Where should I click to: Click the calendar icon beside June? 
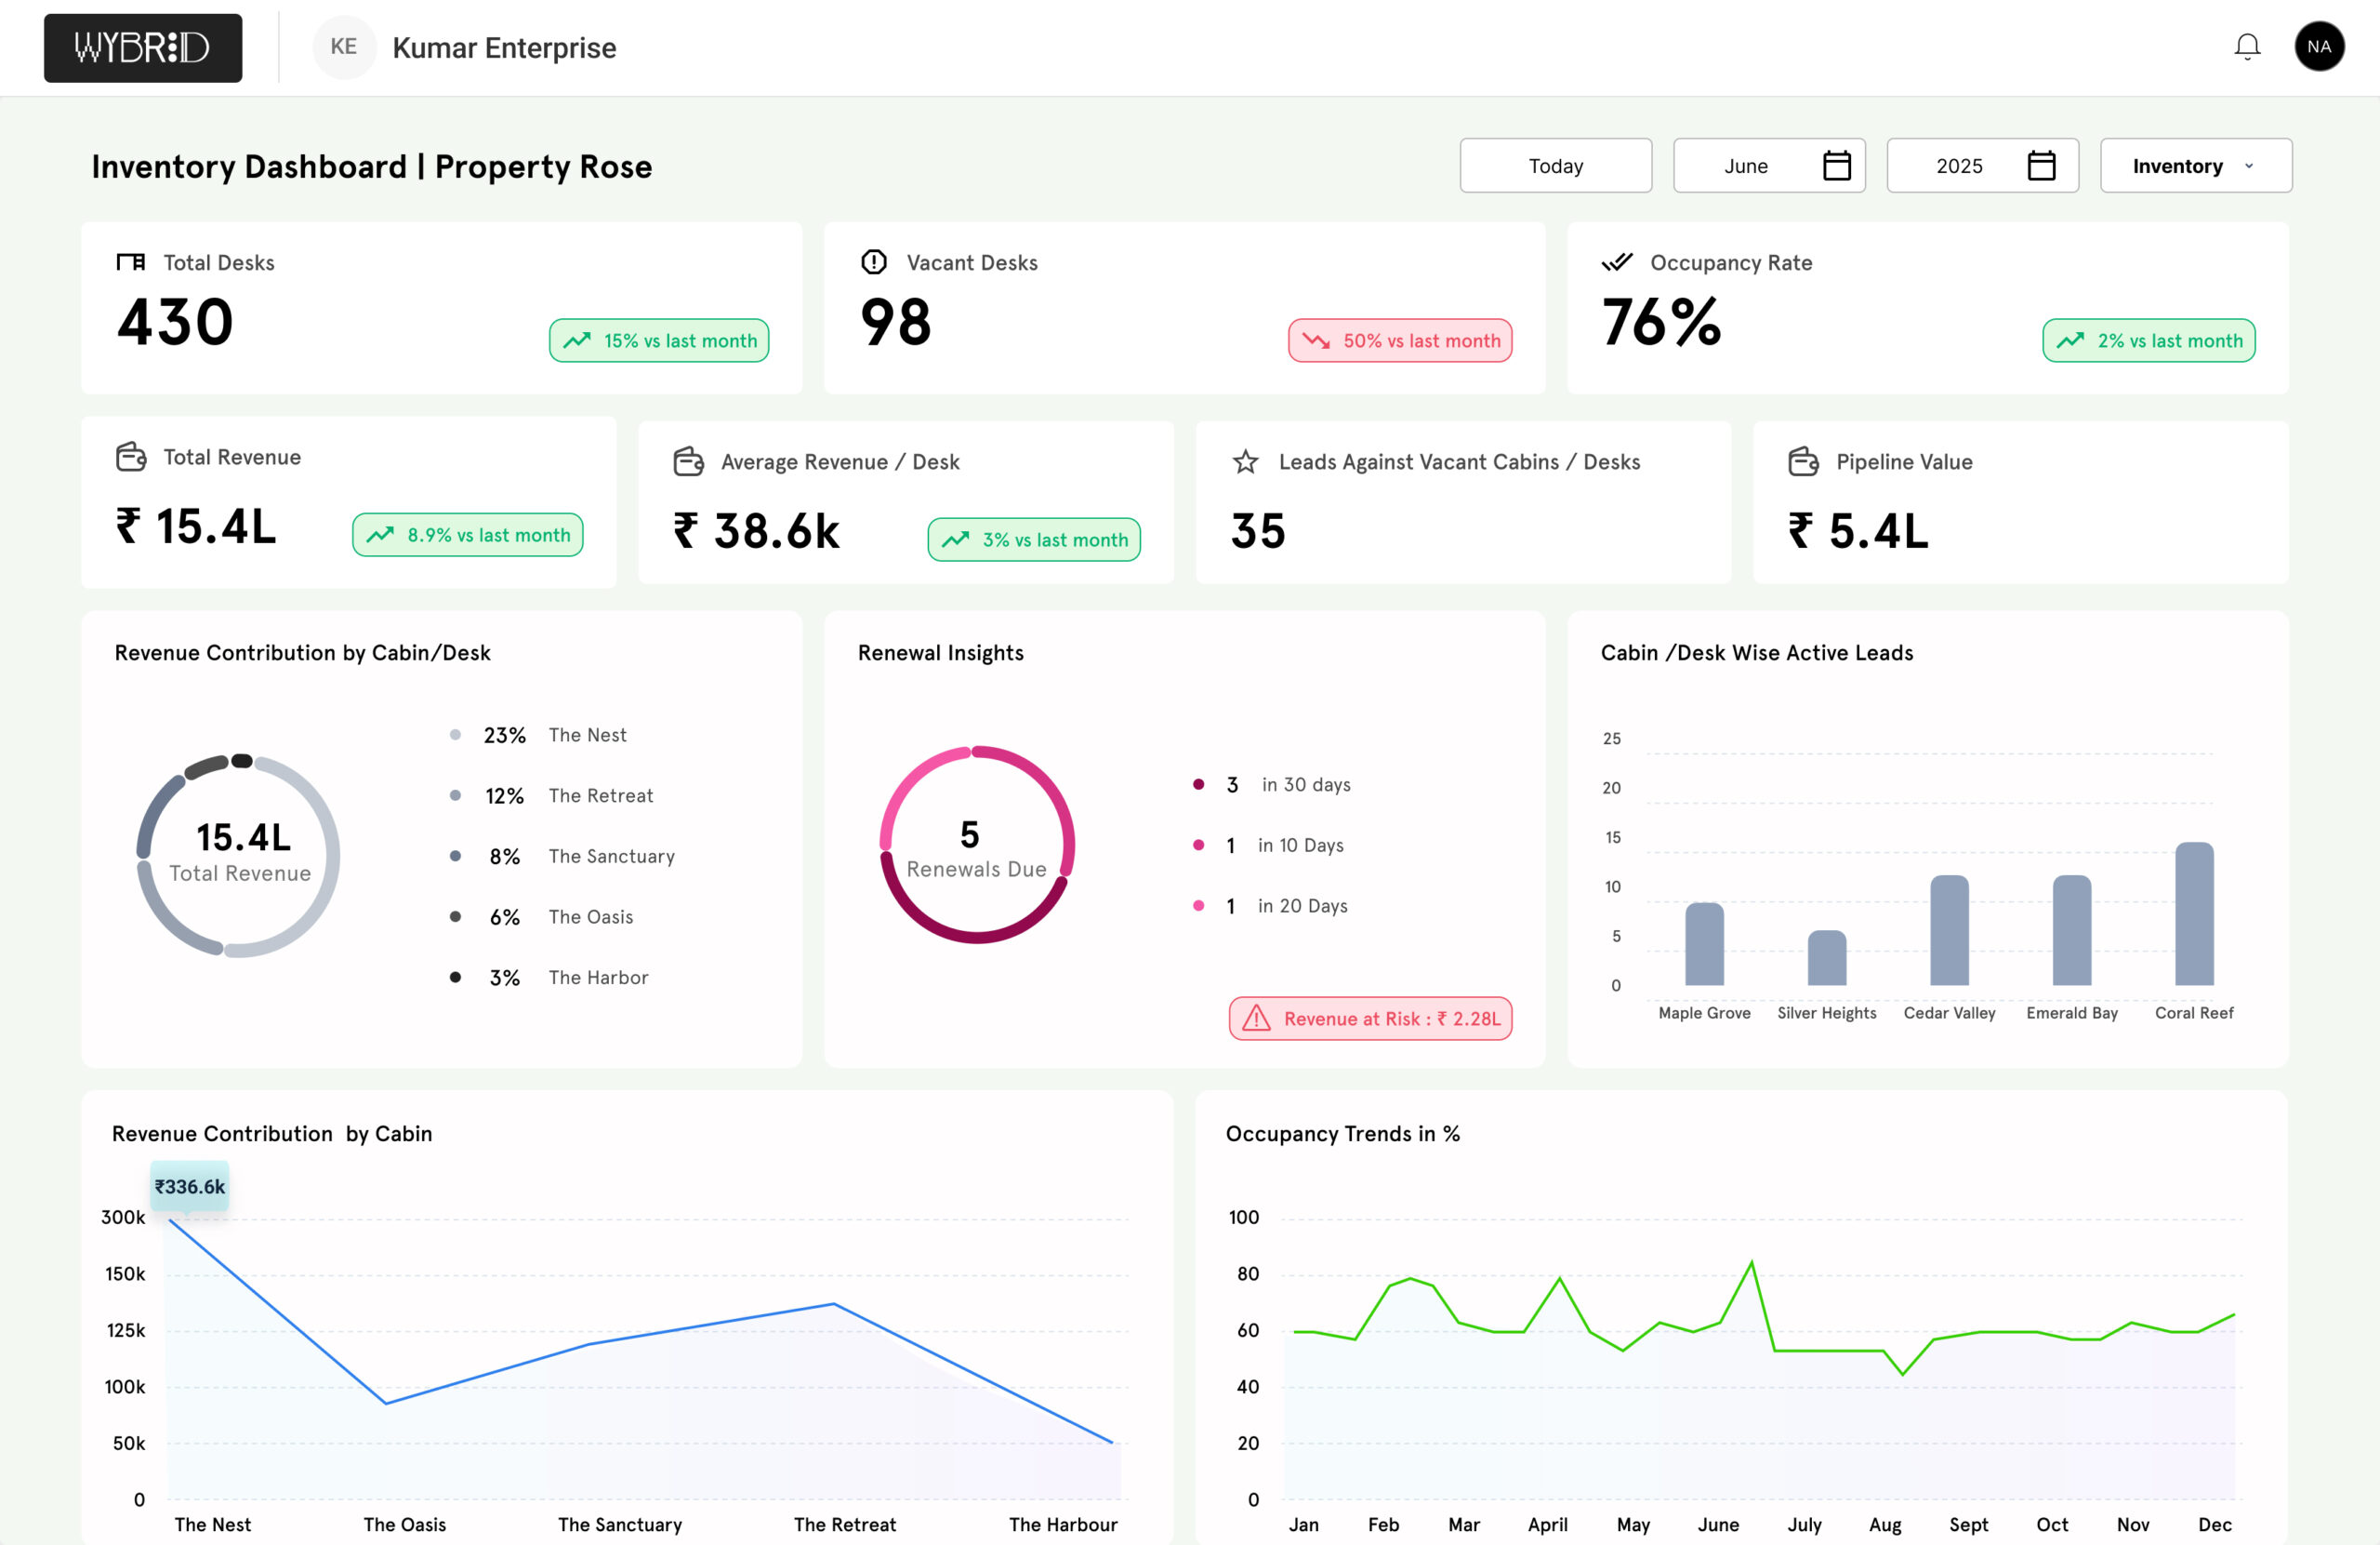point(1836,166)
